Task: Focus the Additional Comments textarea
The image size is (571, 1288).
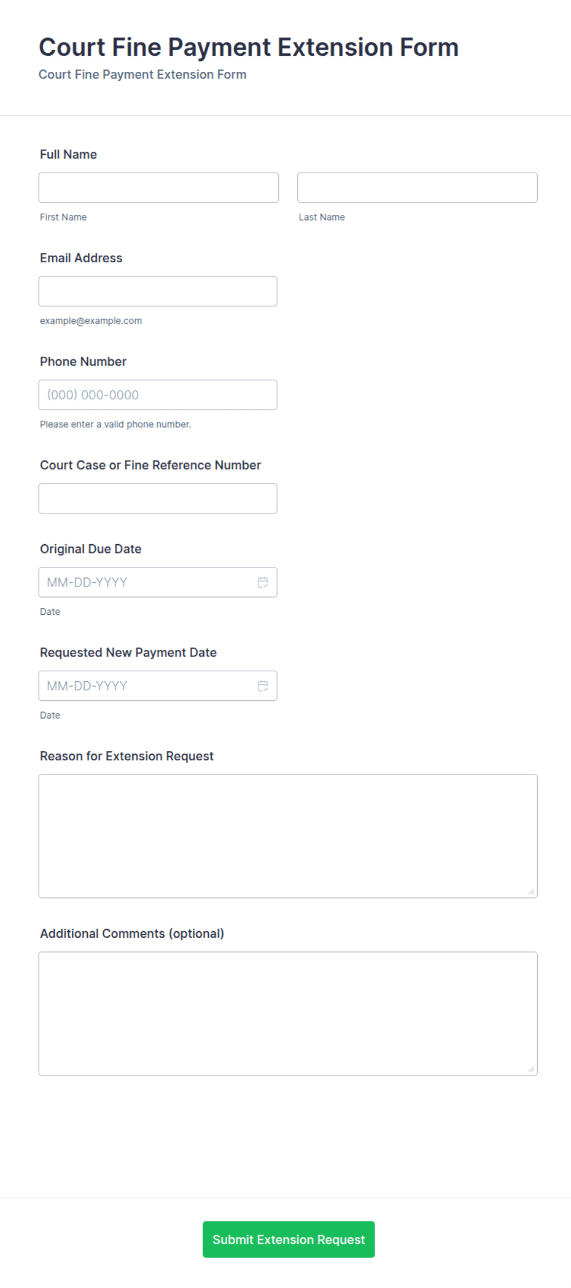Action: point(288,1013)
